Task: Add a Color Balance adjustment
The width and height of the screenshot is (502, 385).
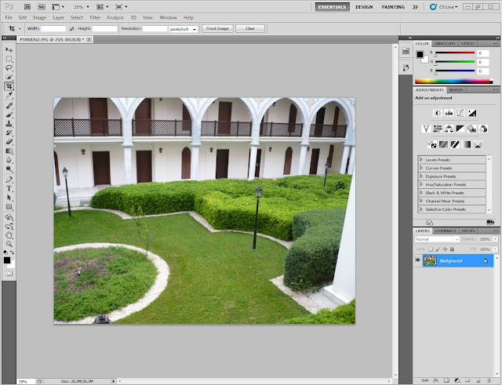Action: click(449, 129)
